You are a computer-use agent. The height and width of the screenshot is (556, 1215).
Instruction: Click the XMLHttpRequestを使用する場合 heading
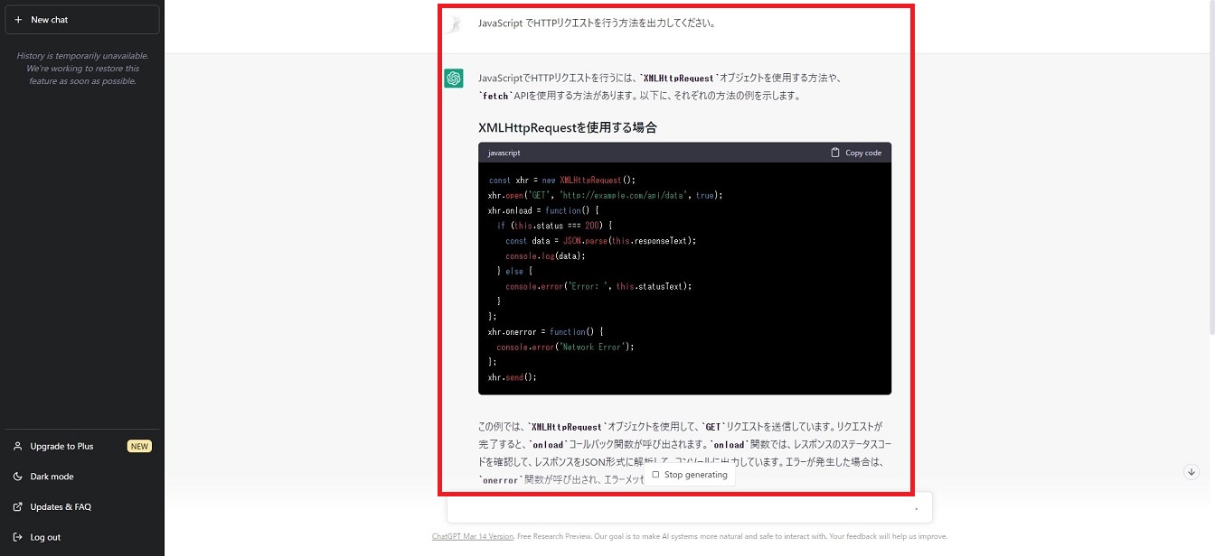point(567,127)
